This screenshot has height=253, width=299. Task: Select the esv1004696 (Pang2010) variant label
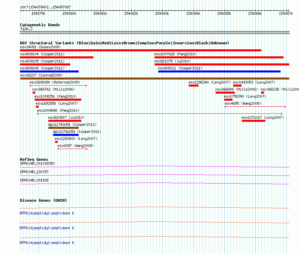[58, 110]
